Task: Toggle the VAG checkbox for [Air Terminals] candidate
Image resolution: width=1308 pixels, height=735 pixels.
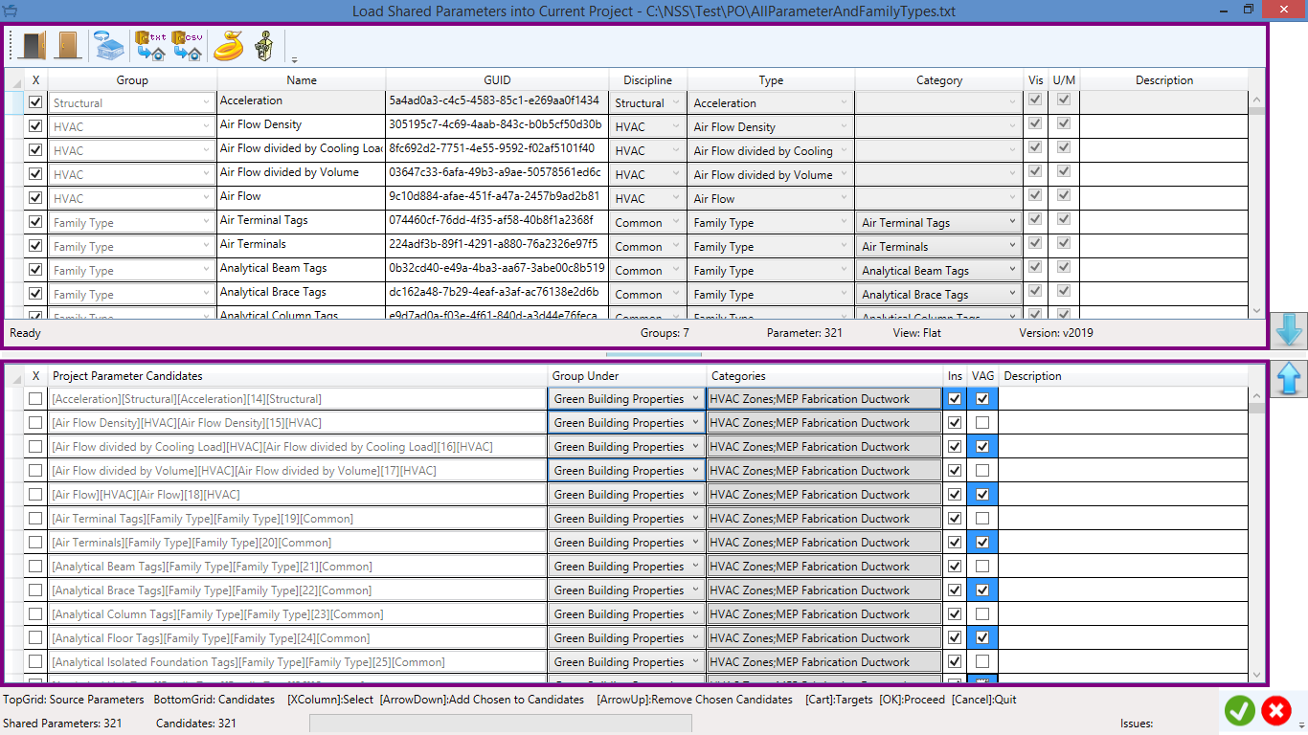Action: click(982, 542)
